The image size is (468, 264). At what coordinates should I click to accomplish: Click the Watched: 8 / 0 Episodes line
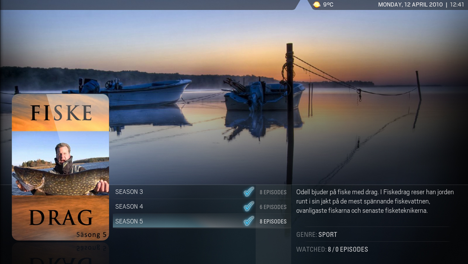[332, 250]
